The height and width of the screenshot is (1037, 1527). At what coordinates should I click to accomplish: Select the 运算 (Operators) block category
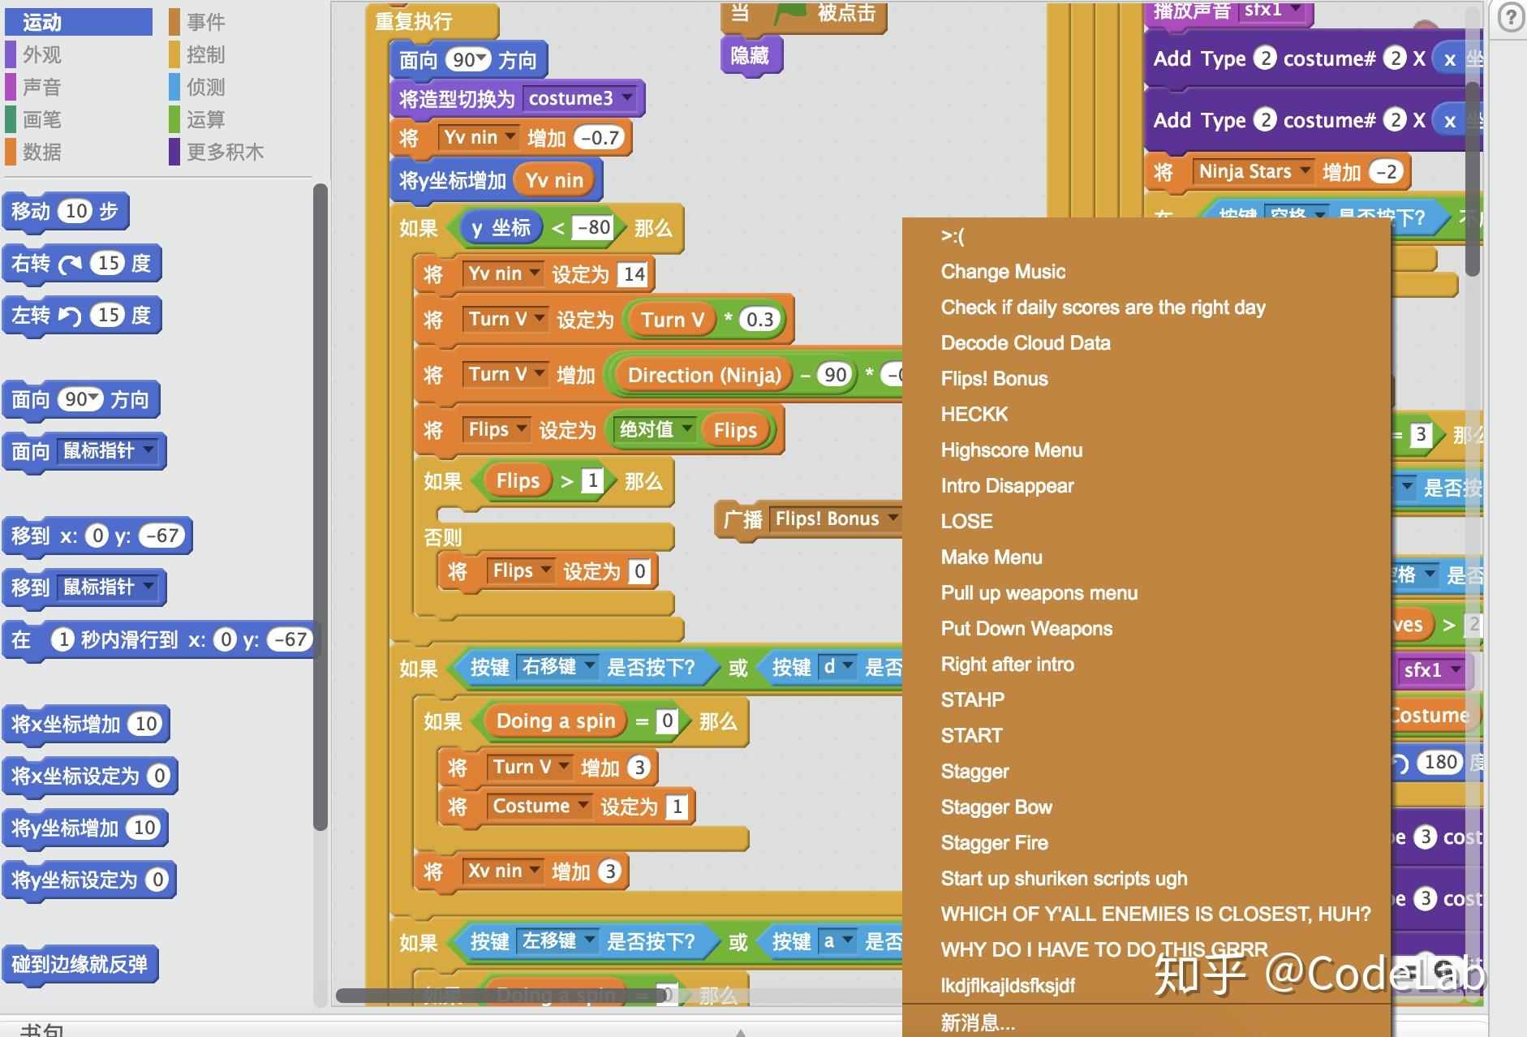pyautogui.click(x=204, y=119)
